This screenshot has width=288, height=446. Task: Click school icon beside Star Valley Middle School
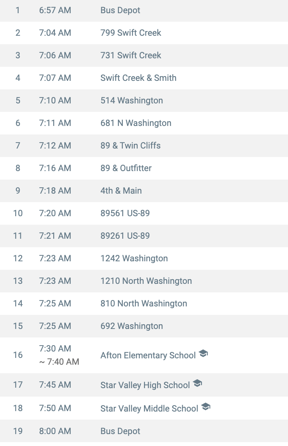pos(206,407)
